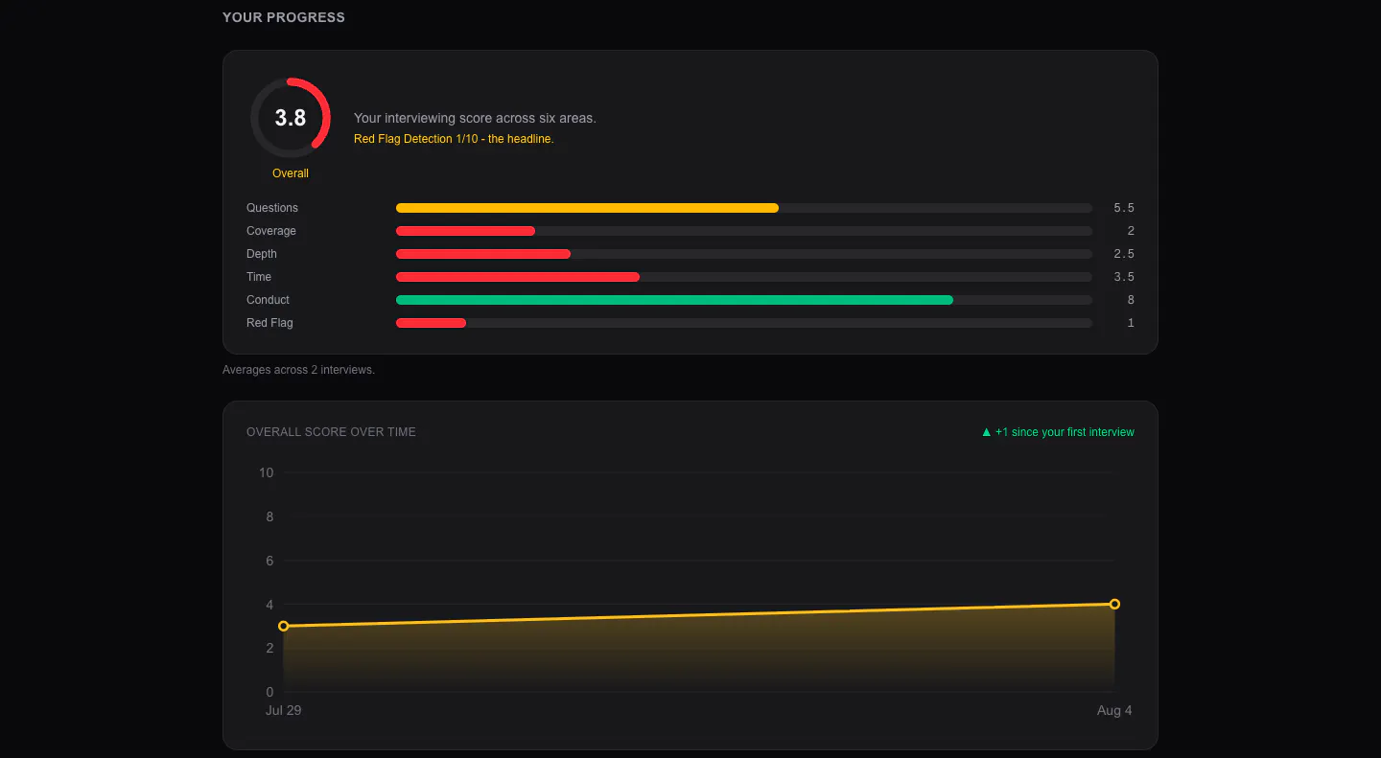1381x758 pixels.
Task: Click the Time score value 3.5
Action: pos(1124,277)
